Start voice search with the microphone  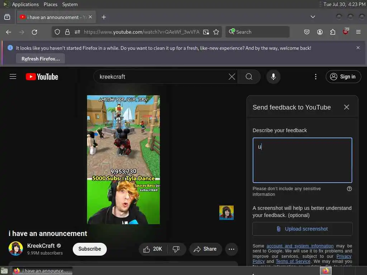pos(273,77)
